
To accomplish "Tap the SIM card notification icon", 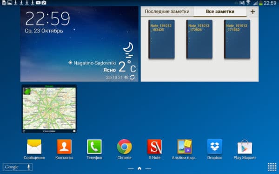I will tap(4, 2).
